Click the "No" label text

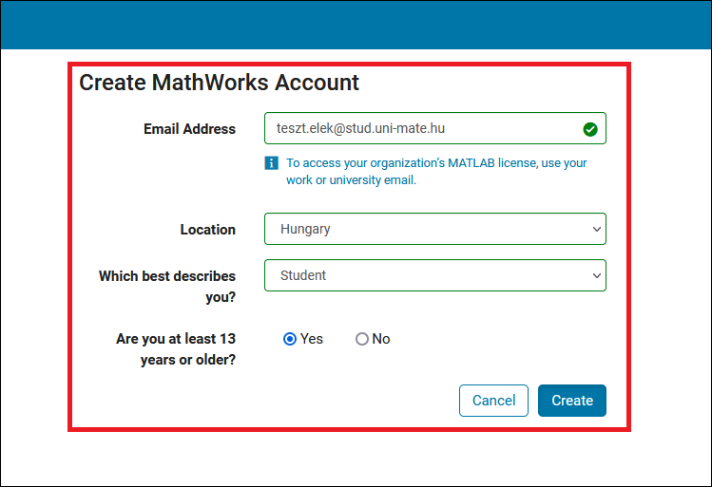coord(381,339)
